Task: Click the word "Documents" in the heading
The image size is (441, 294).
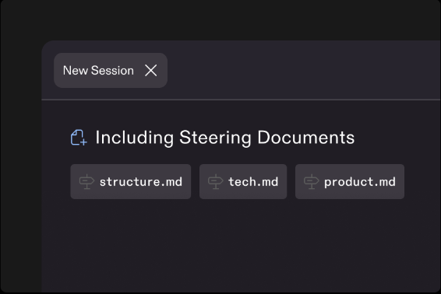Action: 306,138
